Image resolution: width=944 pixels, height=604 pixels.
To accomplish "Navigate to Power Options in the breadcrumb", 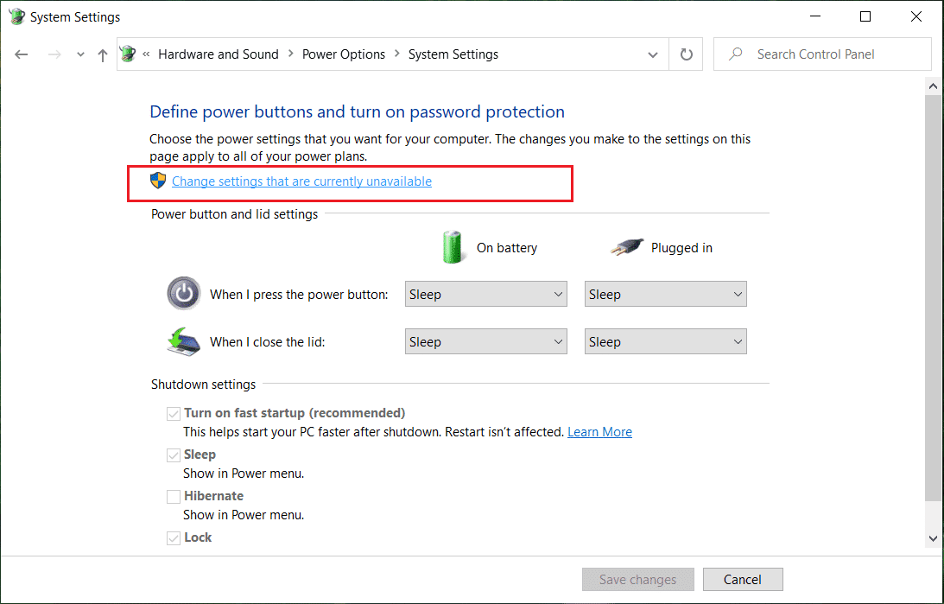I will coord(344,54).
